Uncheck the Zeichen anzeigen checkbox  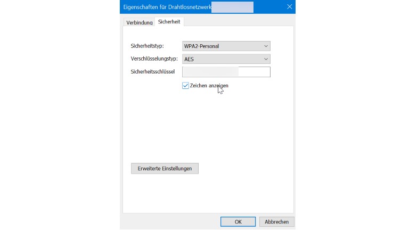point(185,85)
